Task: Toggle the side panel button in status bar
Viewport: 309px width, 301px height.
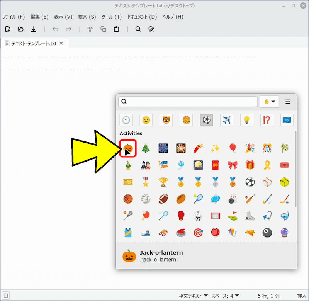Action: [x=6, y=296]
